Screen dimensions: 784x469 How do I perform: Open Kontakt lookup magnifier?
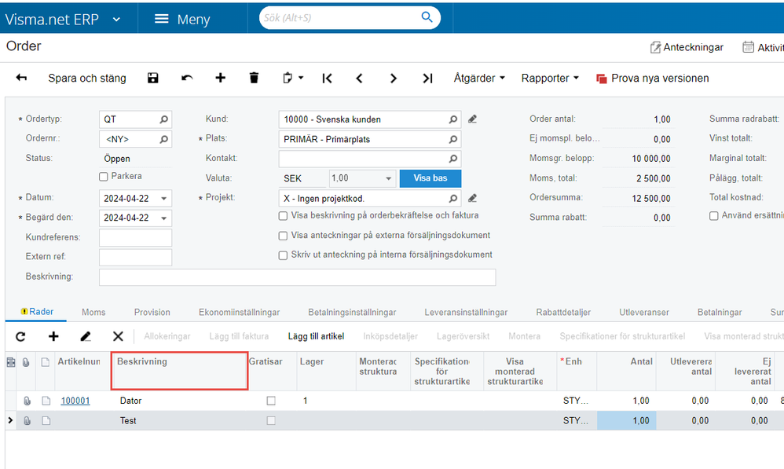[453, 159]
